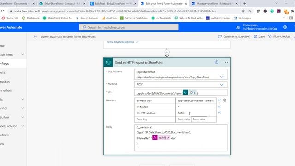Open Power Automate settings gear
Image resolution: width=295 pixels, height=166 pixels.
(285, 27)
